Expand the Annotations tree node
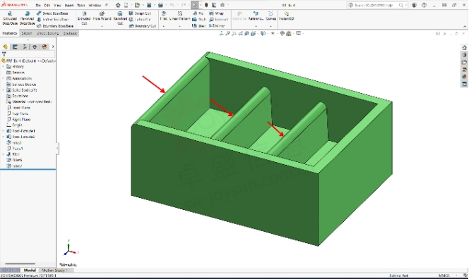This screenshot has width=469, height=279. 4,78
